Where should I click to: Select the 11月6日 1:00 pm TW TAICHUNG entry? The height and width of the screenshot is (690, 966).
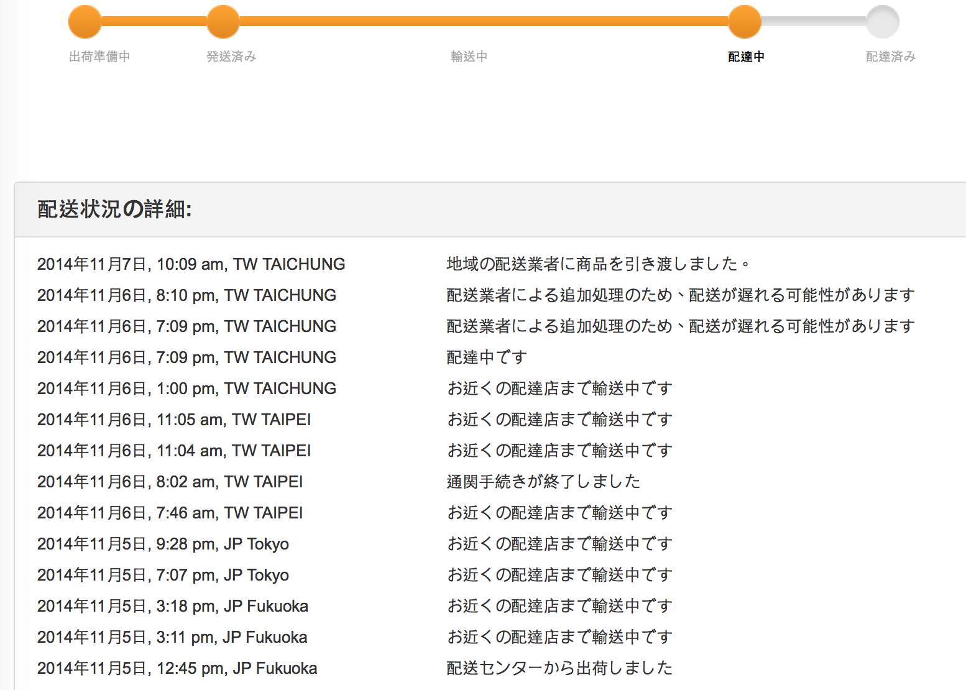tap(186, 389)
